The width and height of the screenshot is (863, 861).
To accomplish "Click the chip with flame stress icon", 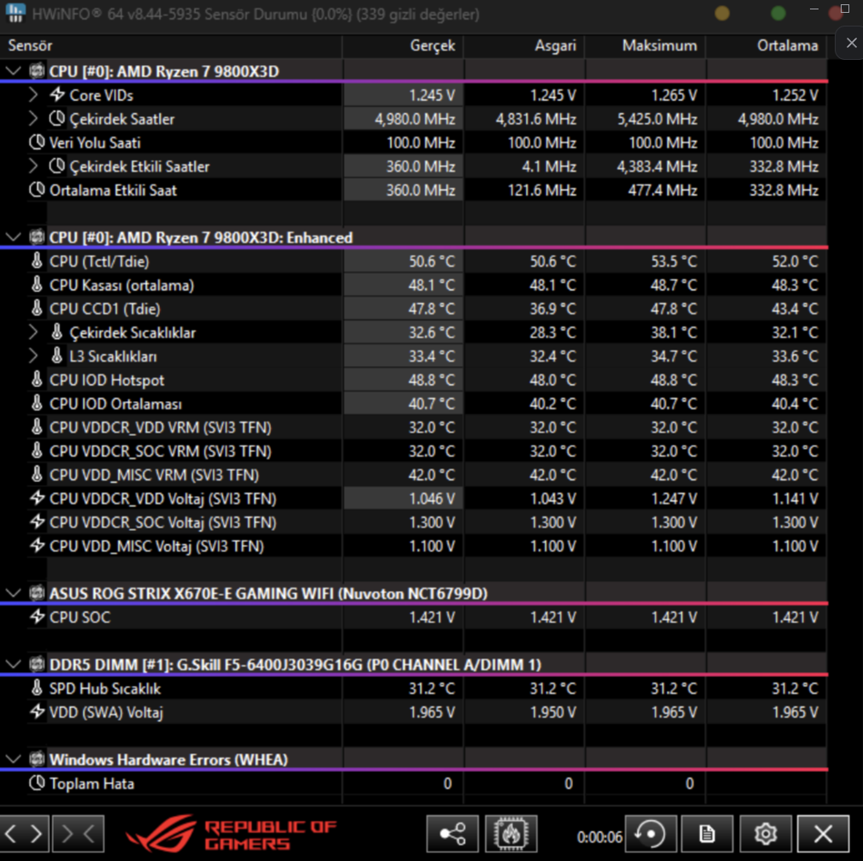I will click(511, 834).
